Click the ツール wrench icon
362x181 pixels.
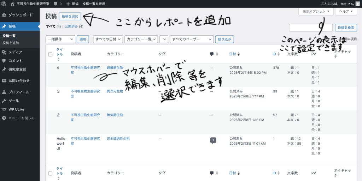tap(4, 101)
